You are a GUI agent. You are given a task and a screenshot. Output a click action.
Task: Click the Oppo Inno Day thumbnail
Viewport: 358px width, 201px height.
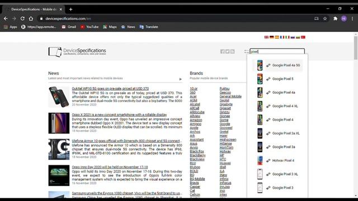pyautogui.click(x=59, y=175)
